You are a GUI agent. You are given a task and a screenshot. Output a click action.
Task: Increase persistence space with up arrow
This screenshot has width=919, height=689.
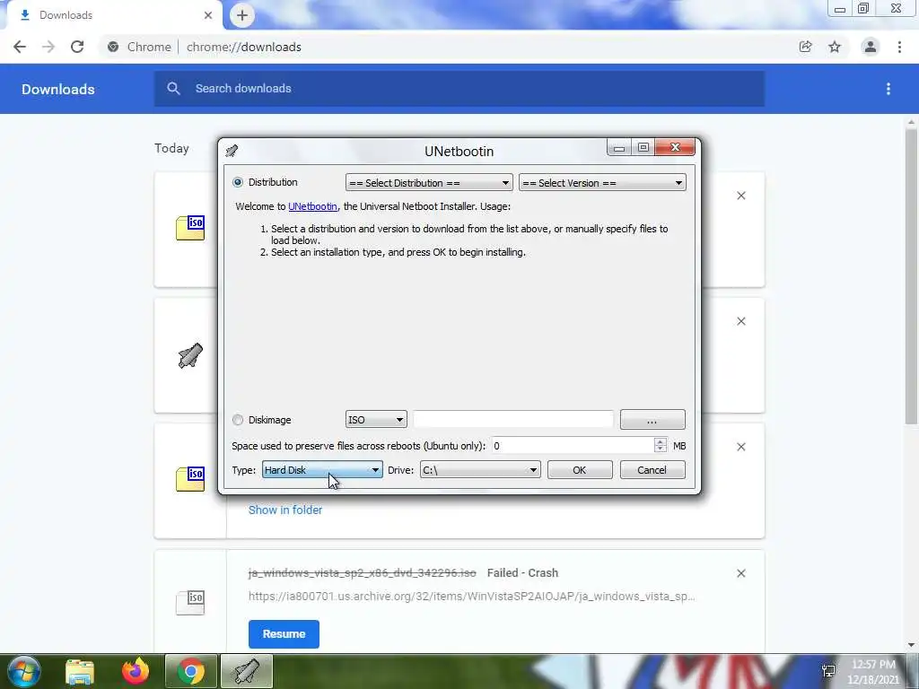click(661, 441)
